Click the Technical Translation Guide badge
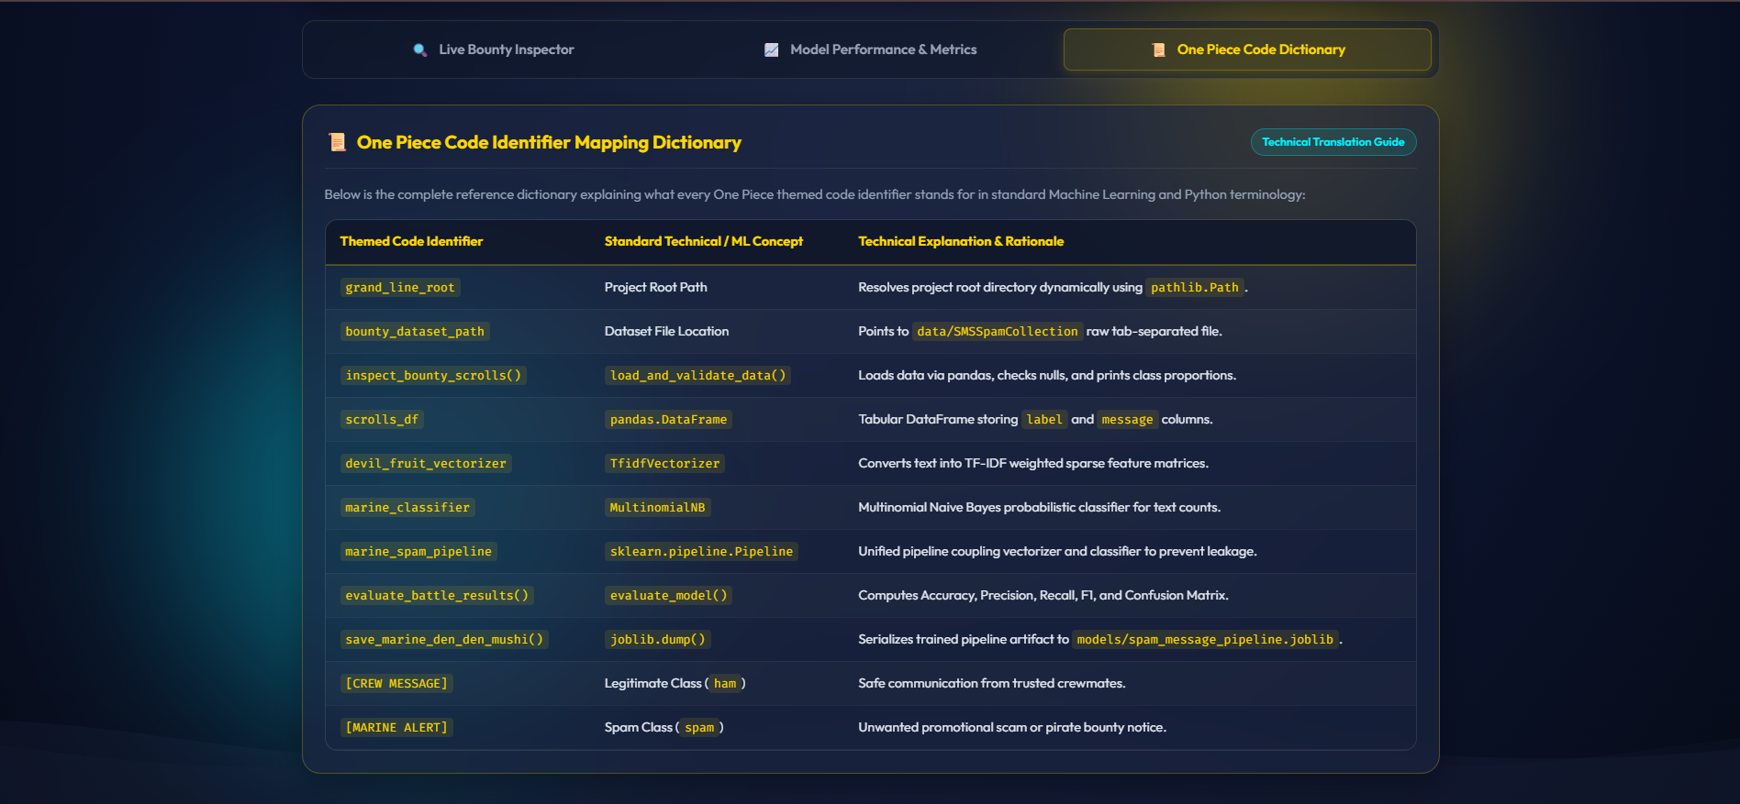Viewport: 1740px width, 804px height. tap(1333, 142)
